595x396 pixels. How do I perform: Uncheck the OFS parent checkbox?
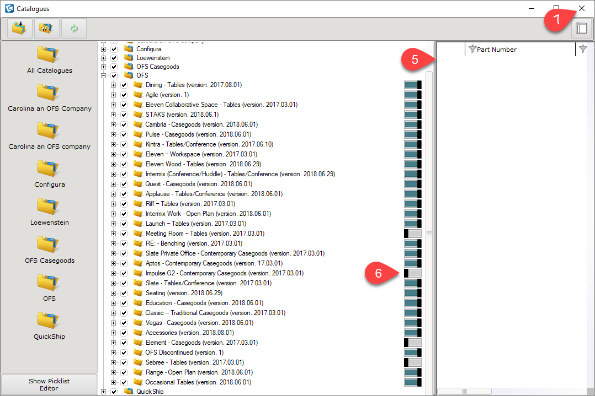pos(114,75)
